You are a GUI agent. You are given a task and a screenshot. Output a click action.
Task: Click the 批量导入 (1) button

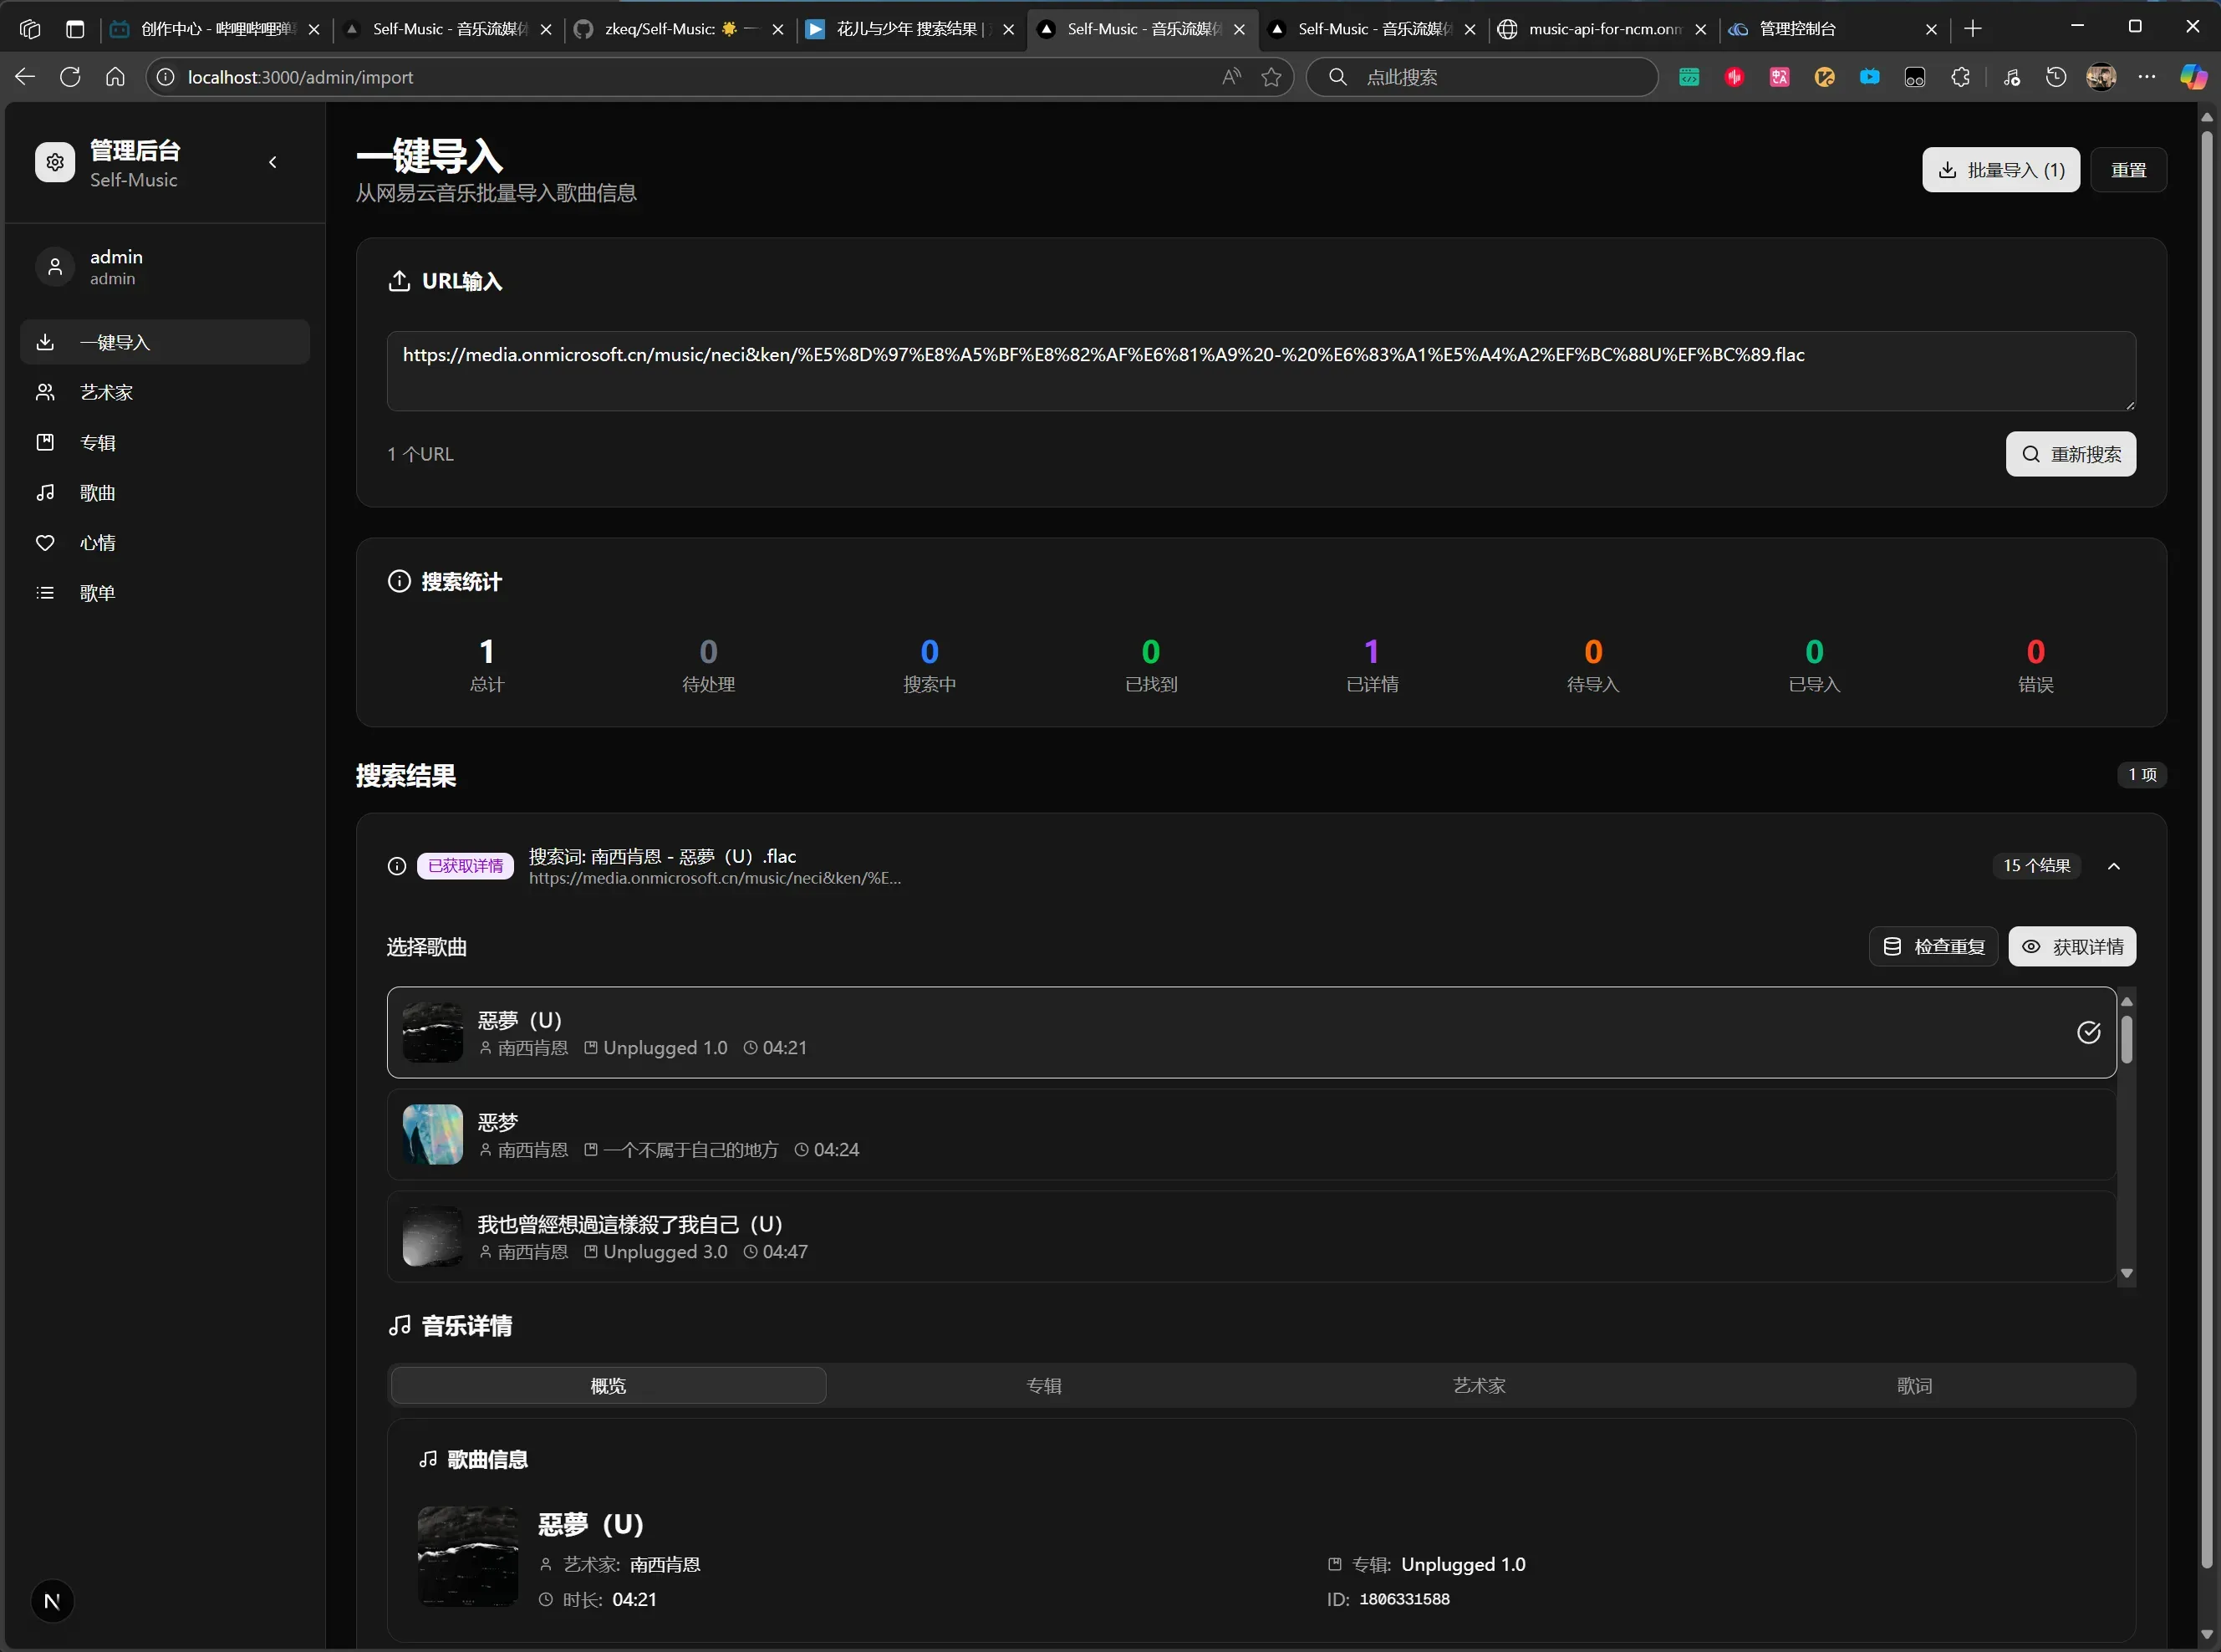(x=2000, y=170)
